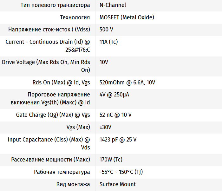
Task: Select the "Тип полевого транзистора" label
Action: click(x=55, y=5)
